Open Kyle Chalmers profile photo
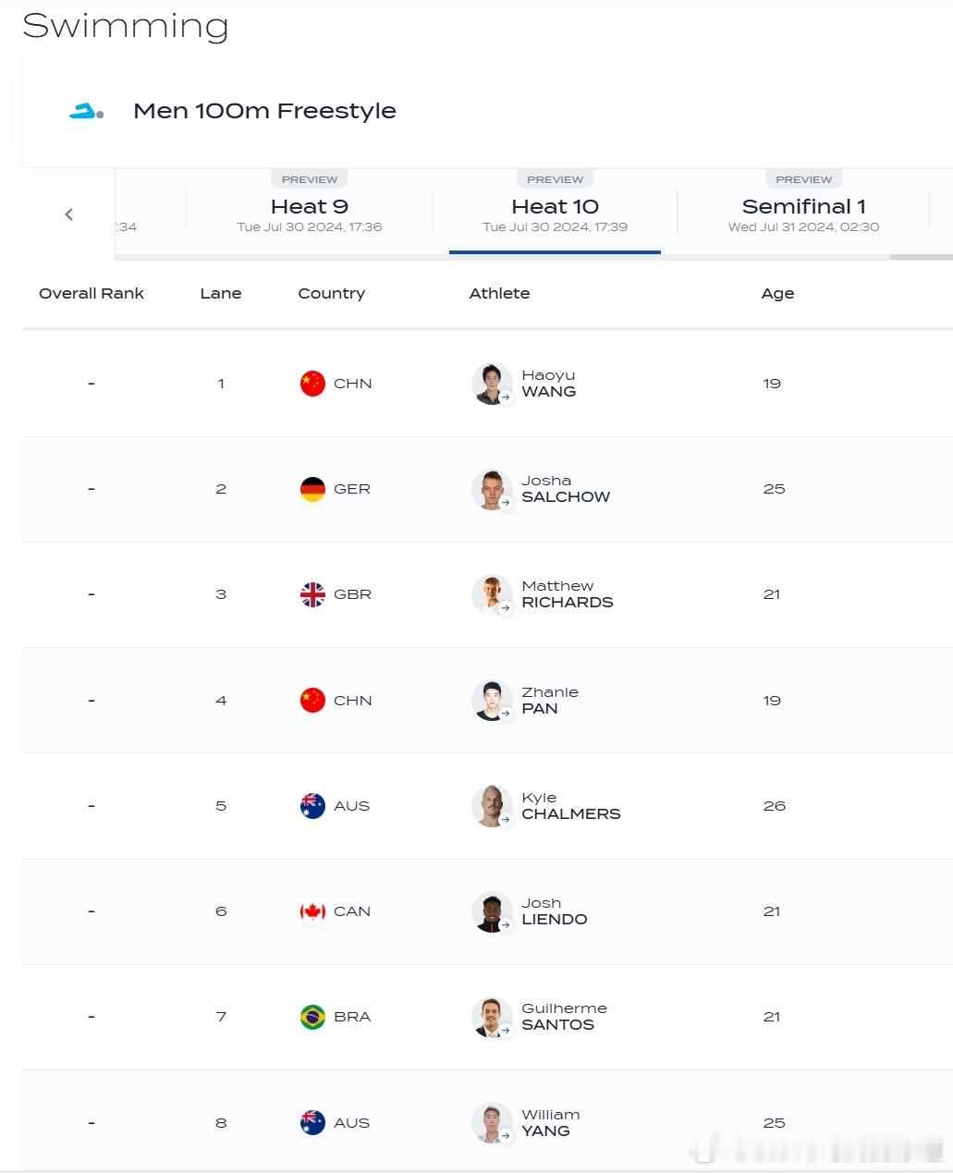 [x=492, y=806]
